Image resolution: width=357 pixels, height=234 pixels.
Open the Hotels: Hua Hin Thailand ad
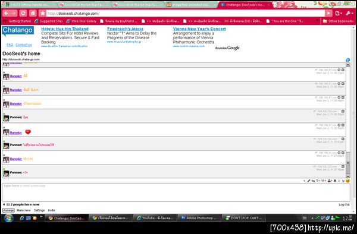point(65,29)
